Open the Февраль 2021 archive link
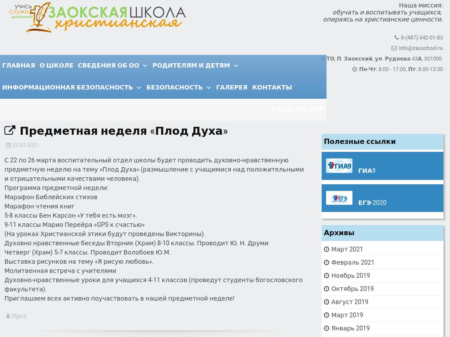The width and height of the screenshot is (450, 337). pos(352,262)
